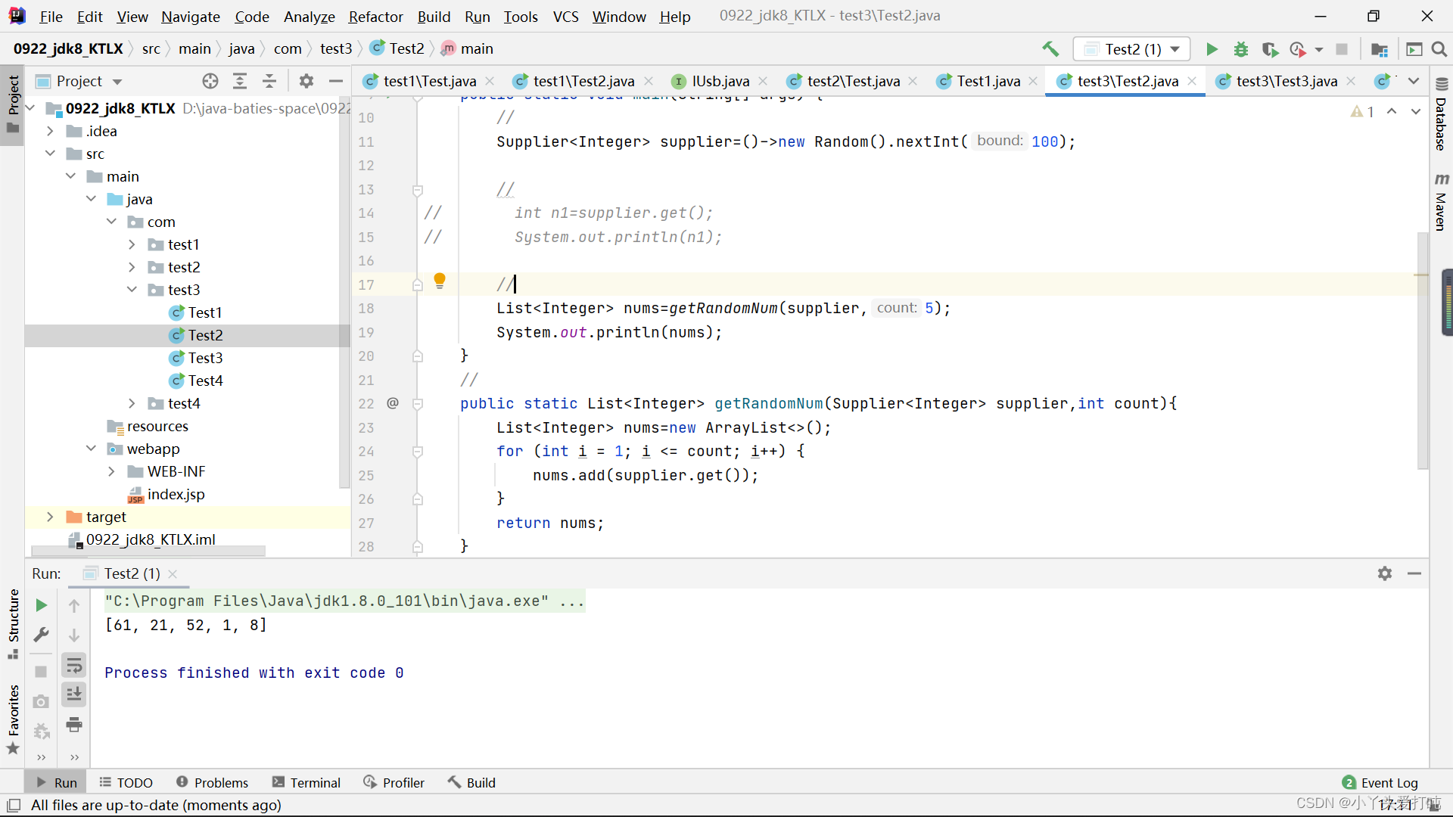Click the locate-in-project target icon
Image resolution: width=1453 pixels, height=817 pixels.
(210, 81)
